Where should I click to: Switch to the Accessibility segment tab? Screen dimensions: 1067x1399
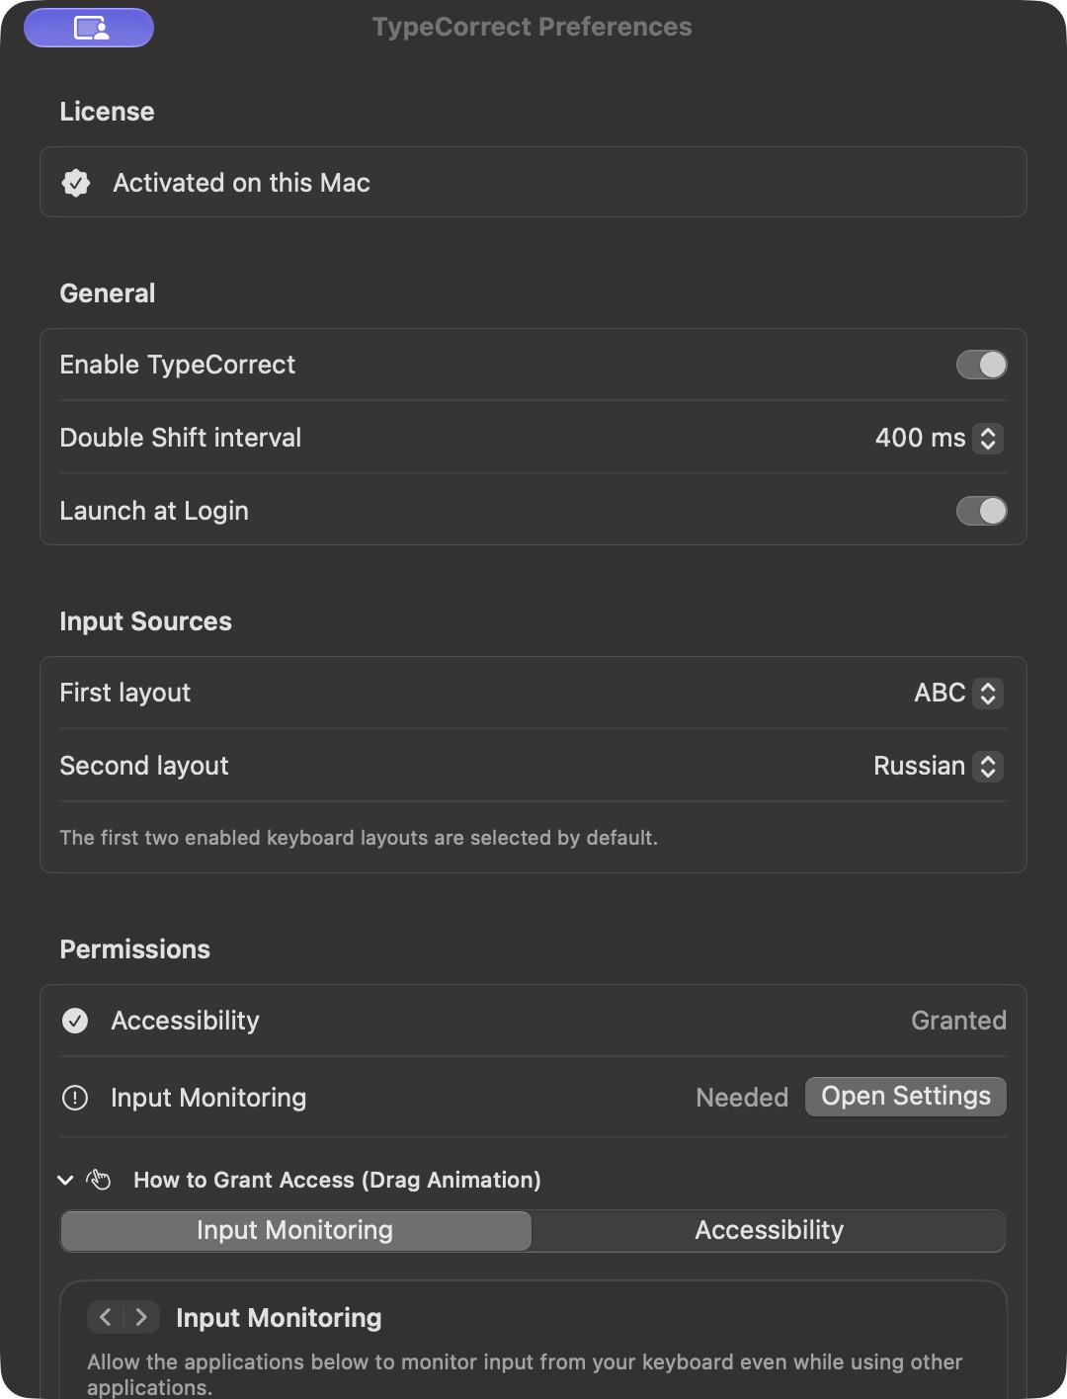pos(769,1230)
